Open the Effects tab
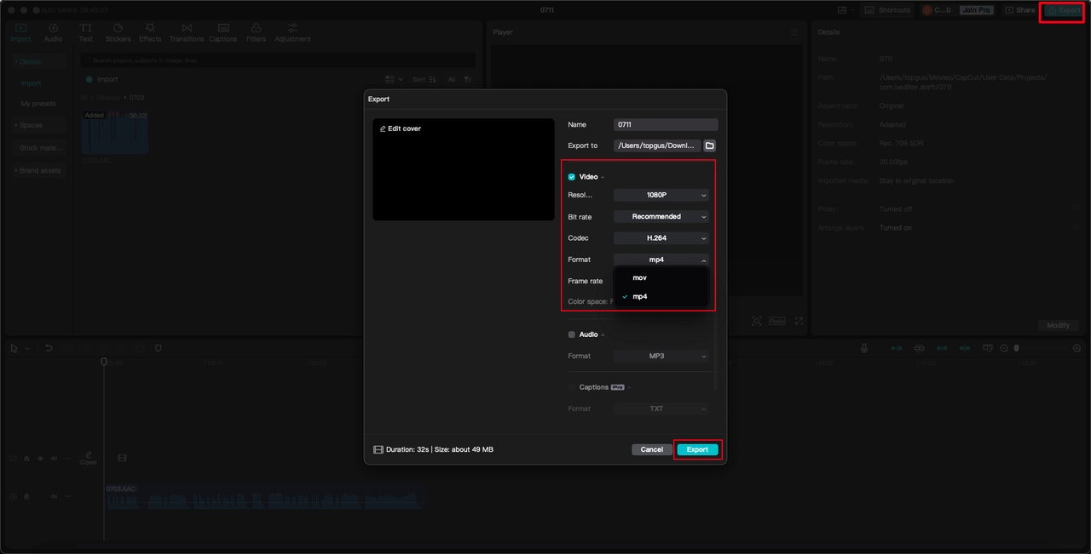This screenshot has width=1091, height=554. coord(150,33)
